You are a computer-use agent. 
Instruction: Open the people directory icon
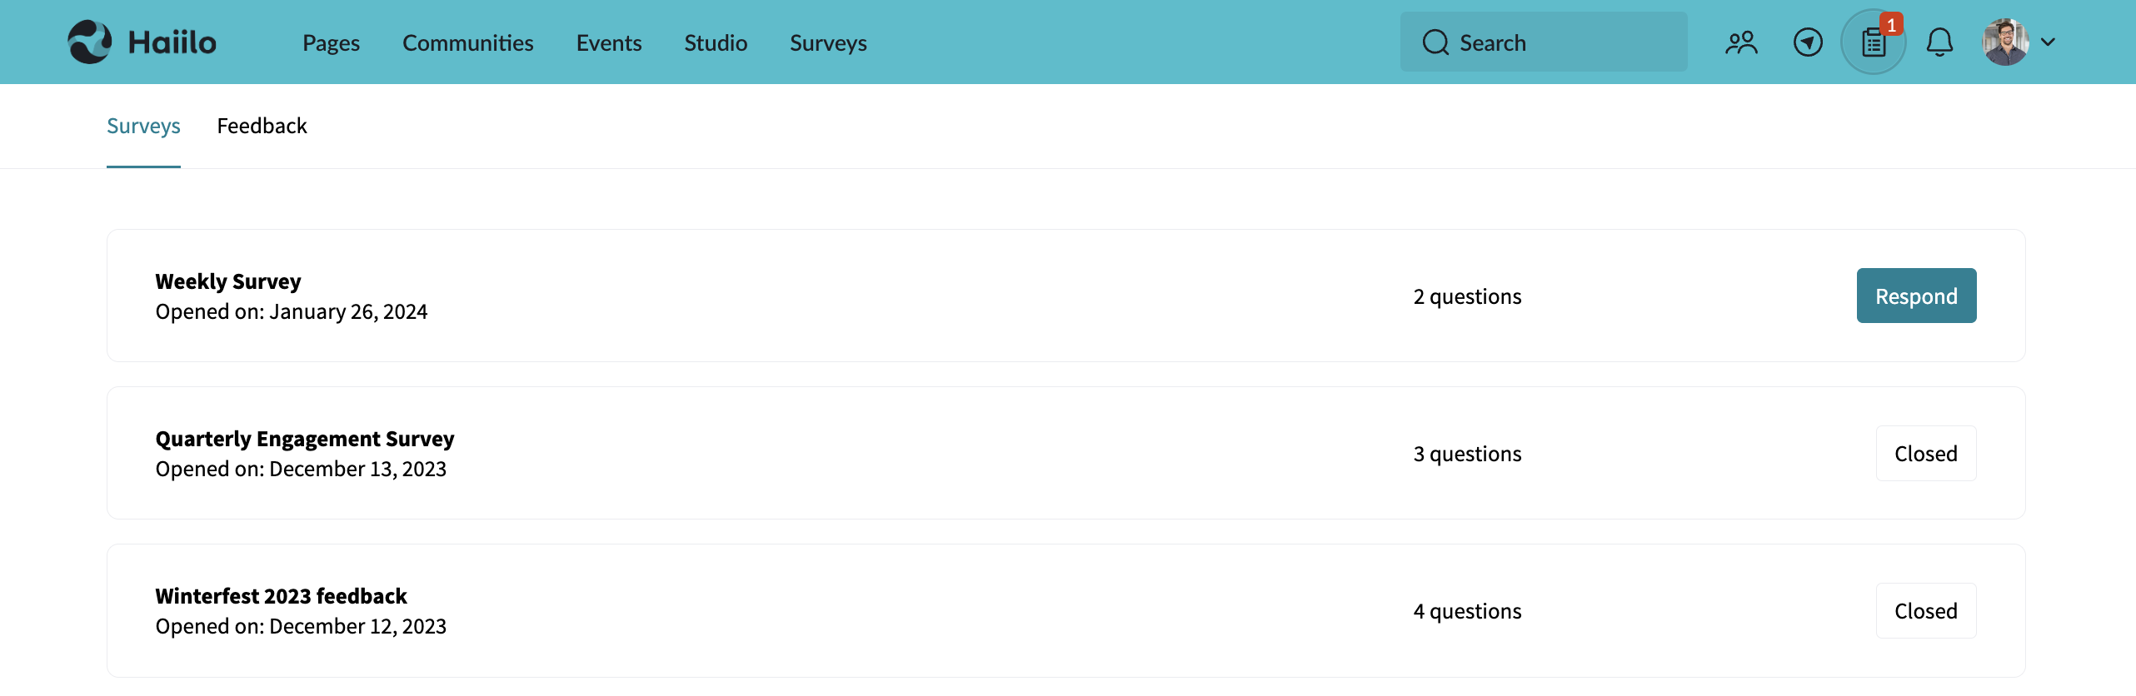click(1741, 42)
